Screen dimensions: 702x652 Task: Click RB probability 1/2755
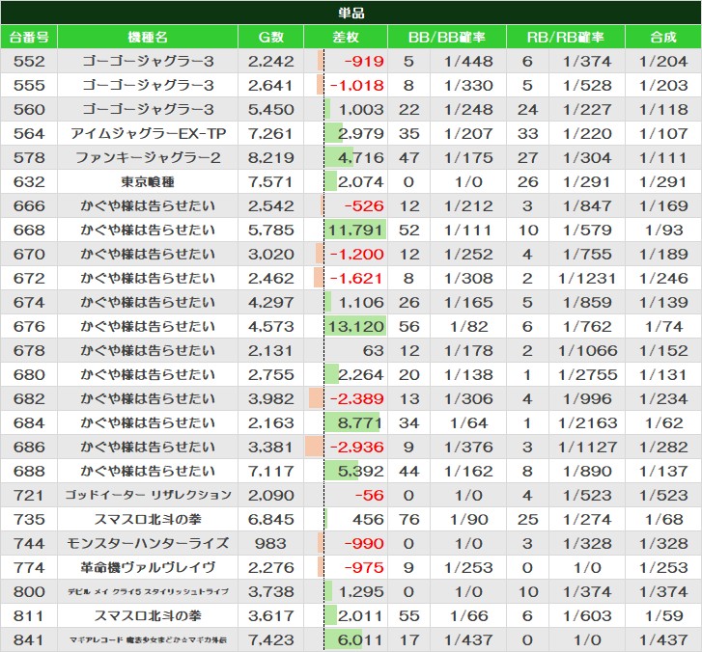587,375
